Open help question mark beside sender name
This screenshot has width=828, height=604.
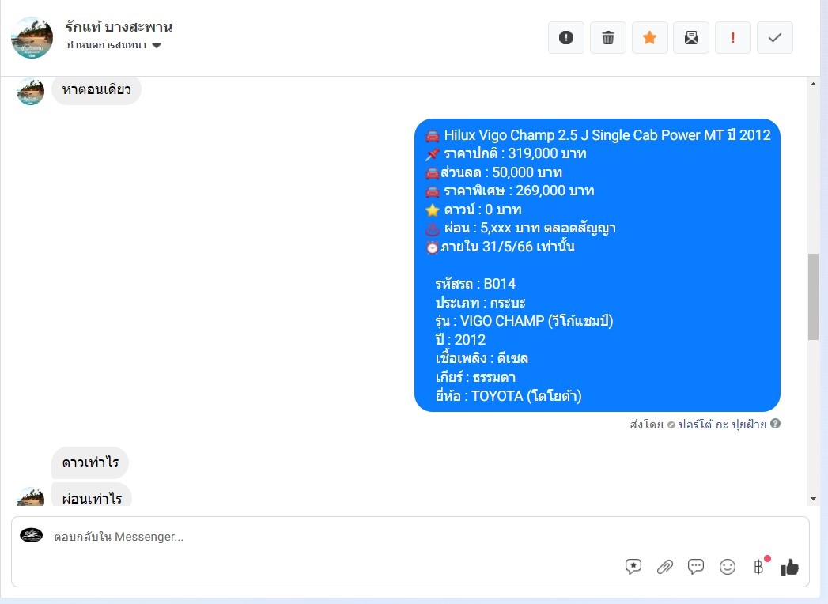coord(775,424)
